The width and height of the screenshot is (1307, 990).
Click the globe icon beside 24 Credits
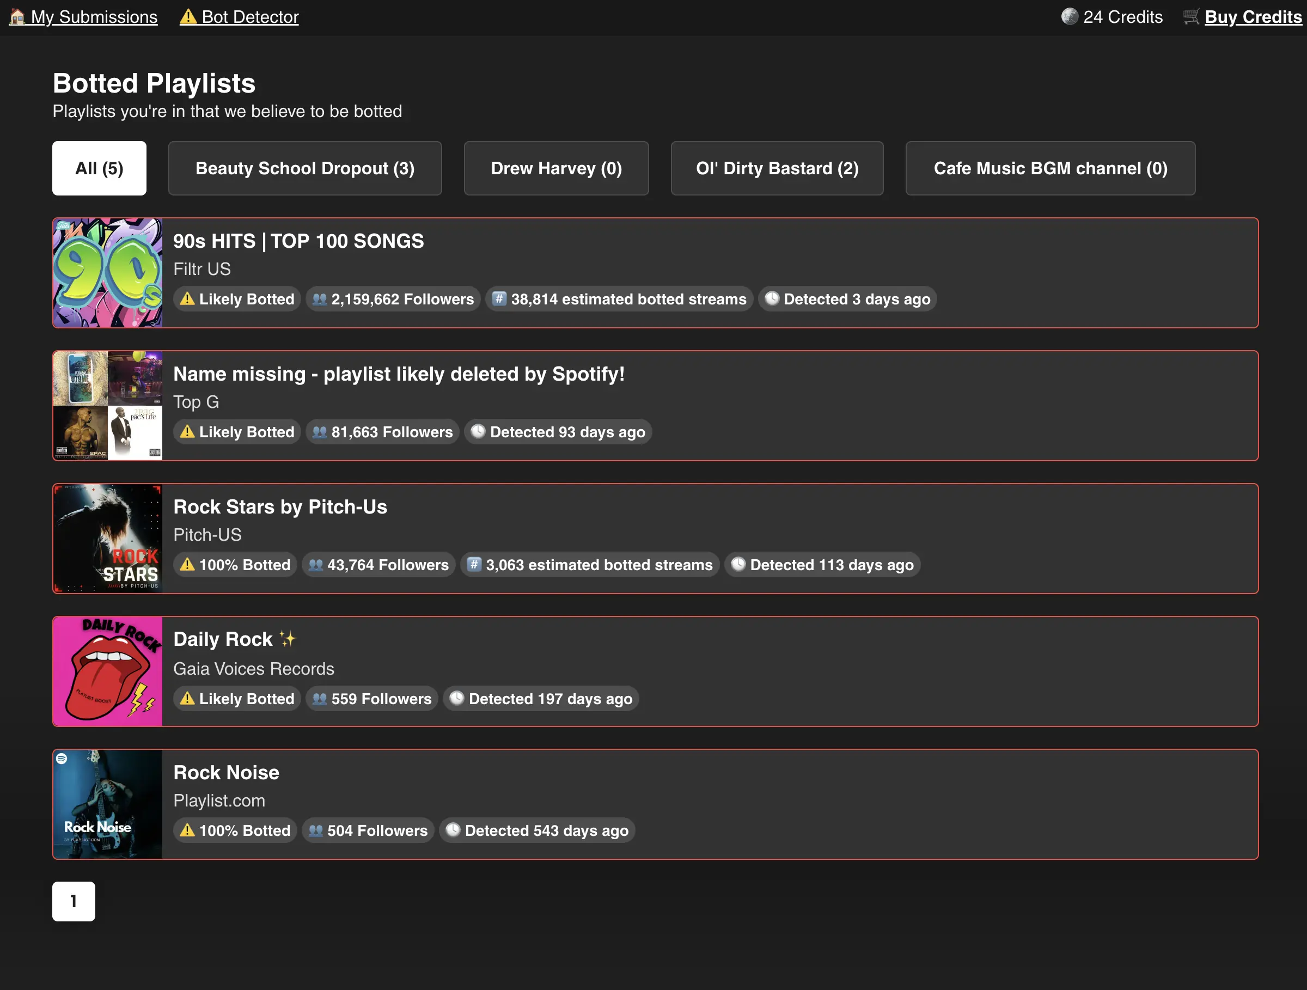(1069, 16)
